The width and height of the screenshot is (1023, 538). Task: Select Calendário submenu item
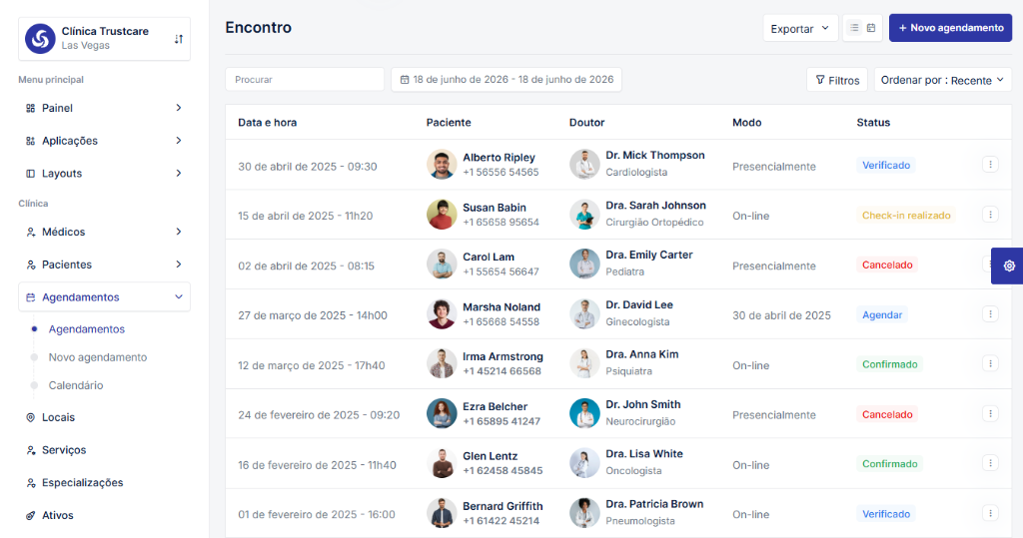coord(76,385)
